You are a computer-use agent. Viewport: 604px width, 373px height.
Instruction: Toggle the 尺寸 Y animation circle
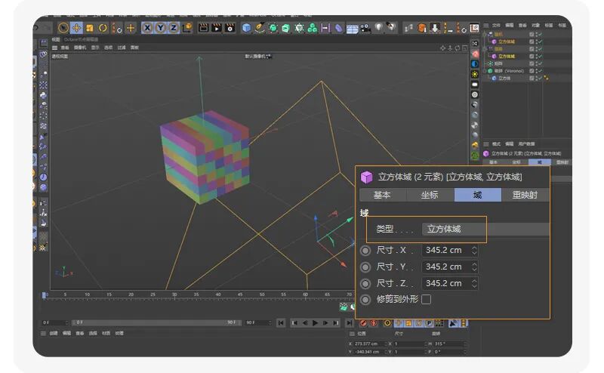tap(365, 267)
